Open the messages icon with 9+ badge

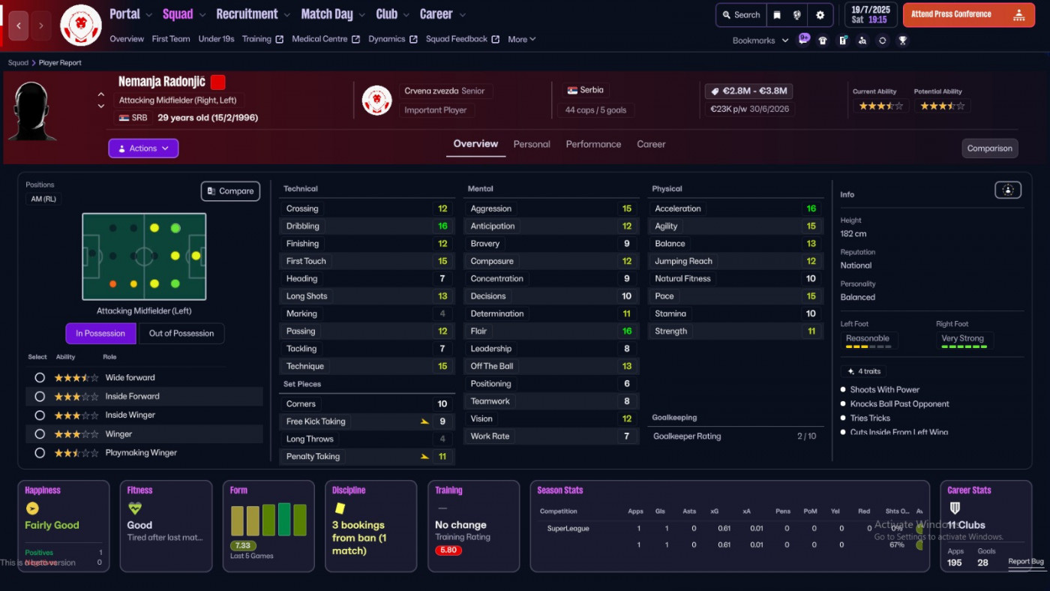[803, 40]
